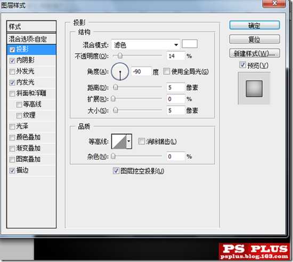Viewport: 293px width, 262px height.
Task: Select the 外发光 style row label
Action: 26,72
